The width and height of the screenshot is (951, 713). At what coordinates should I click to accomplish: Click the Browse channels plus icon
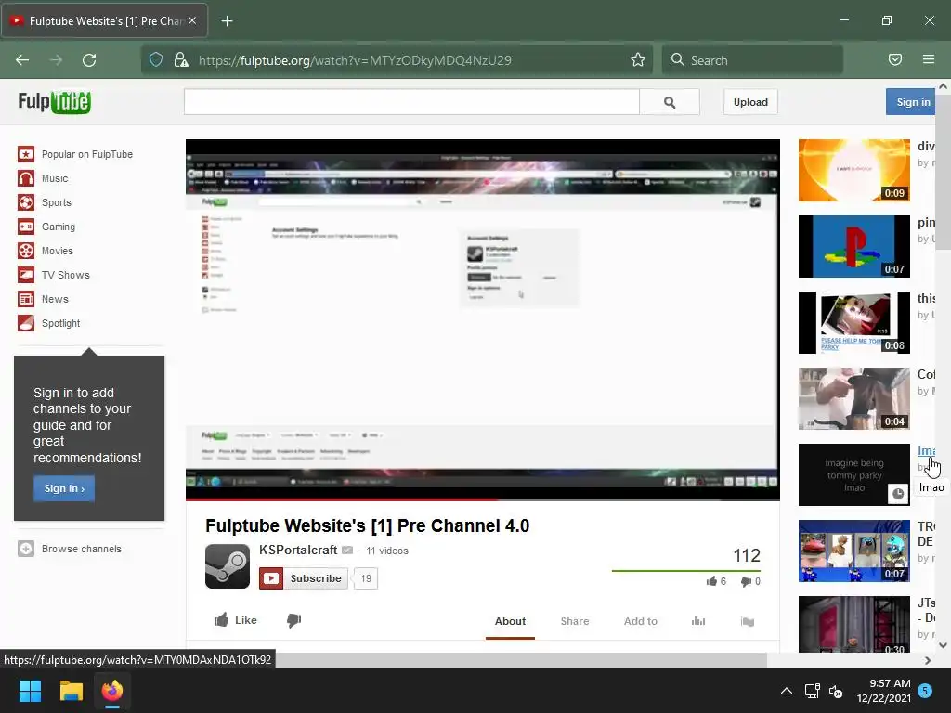pos(26,549)
